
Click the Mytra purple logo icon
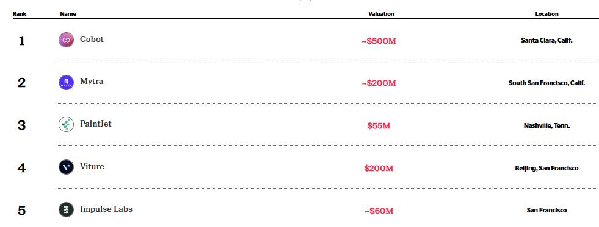[66, 82]
